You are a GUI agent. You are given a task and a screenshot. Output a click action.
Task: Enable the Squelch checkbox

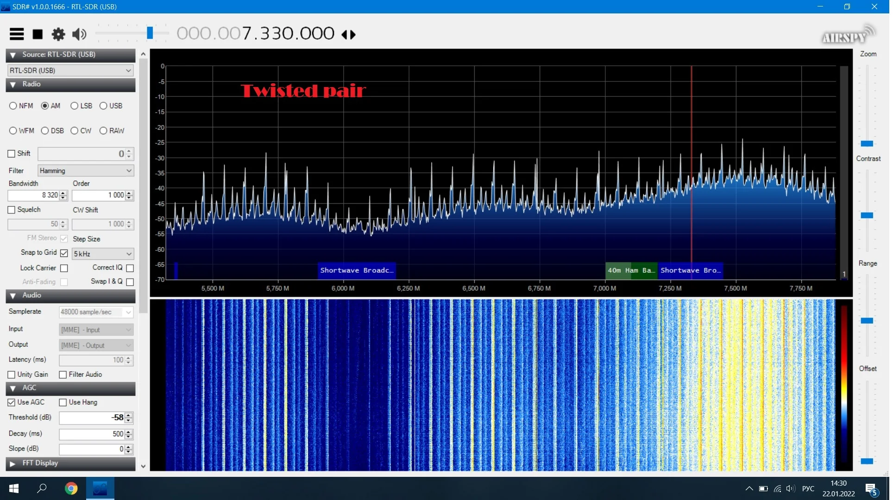coord(12,210)
